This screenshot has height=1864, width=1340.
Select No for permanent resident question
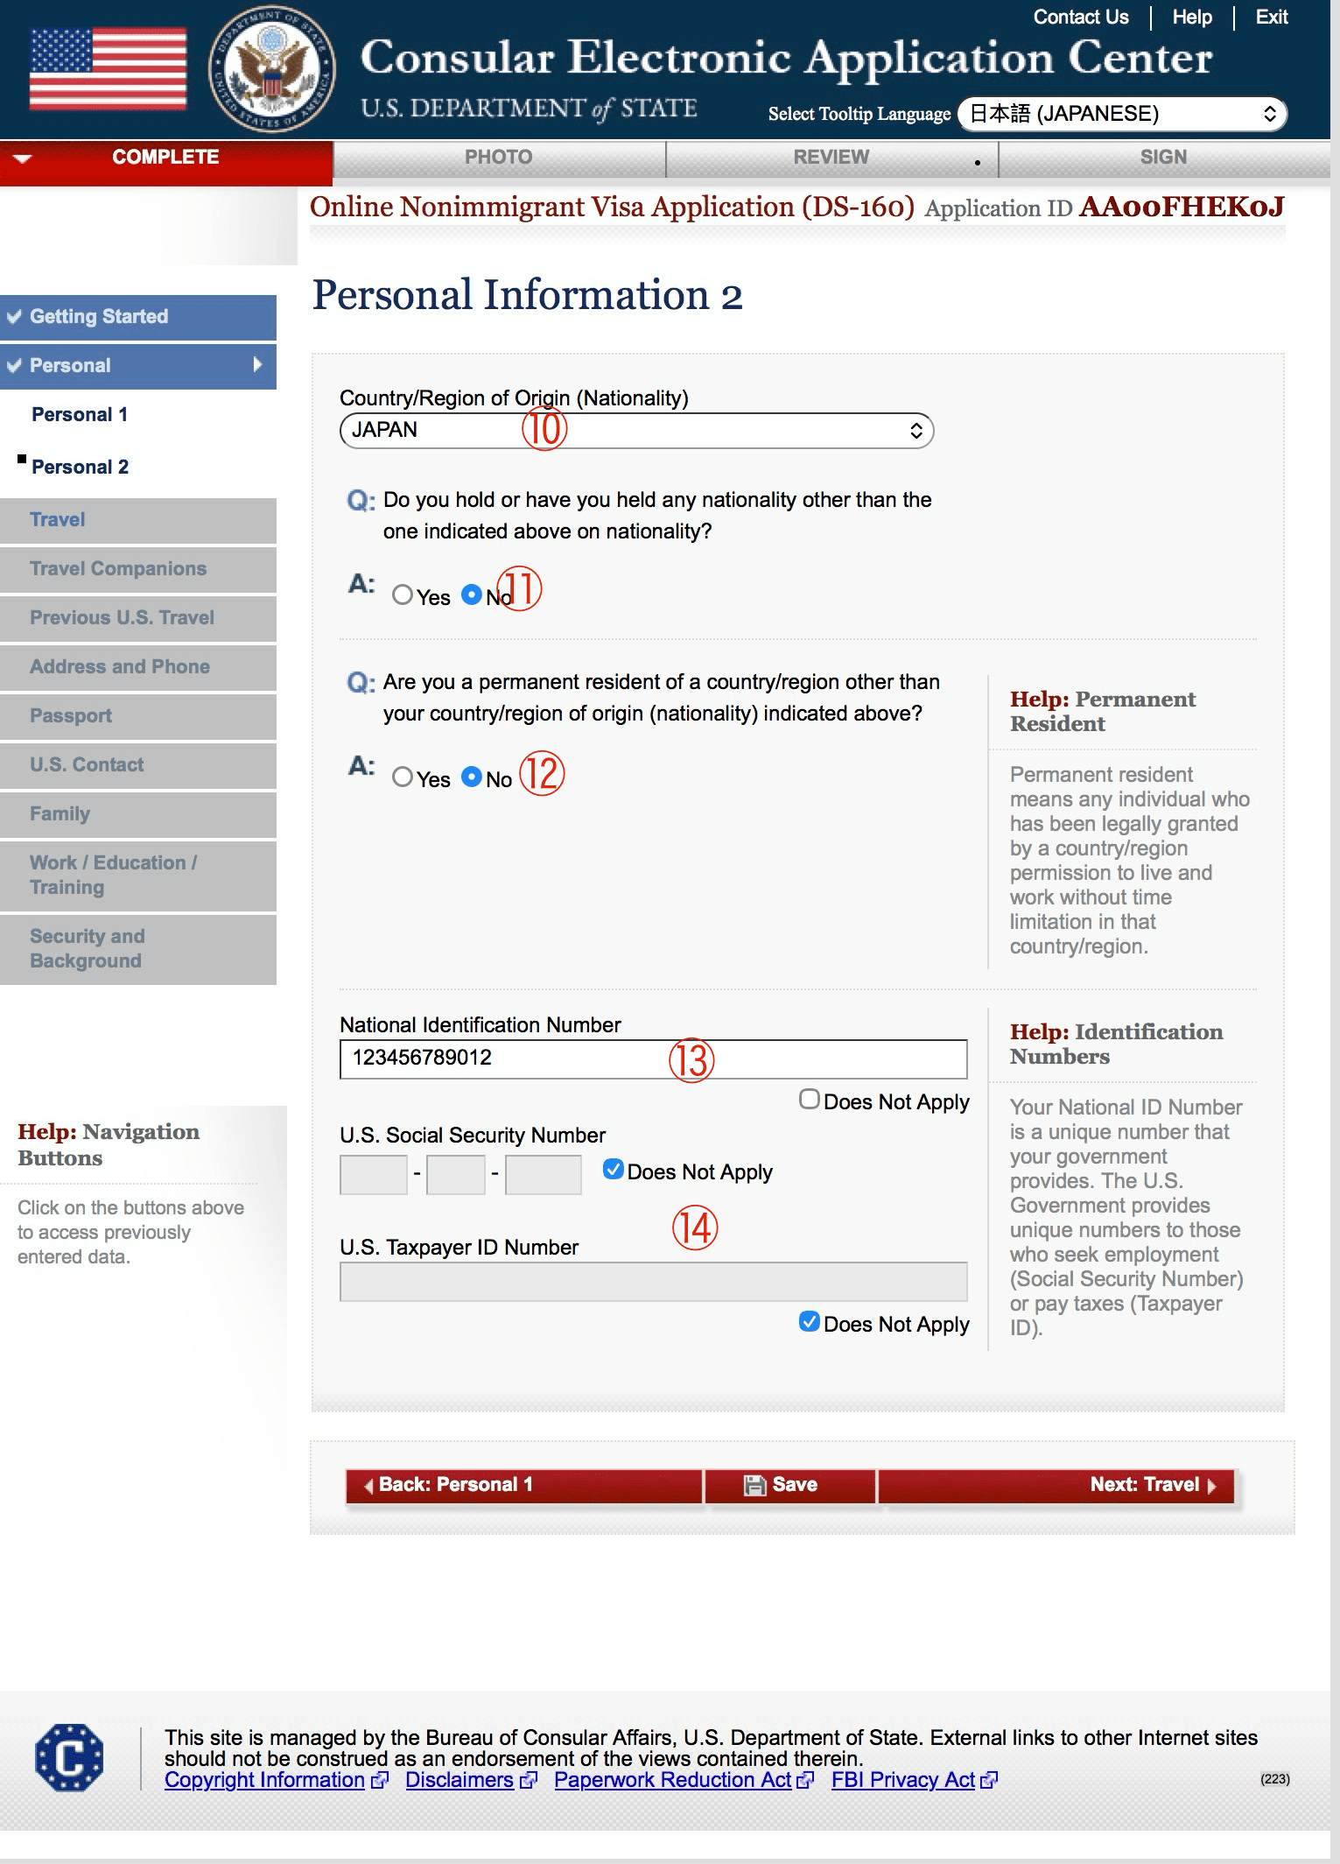472,777
